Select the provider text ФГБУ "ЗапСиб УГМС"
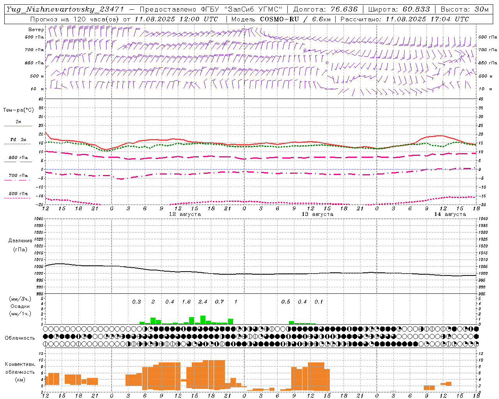The image size is (499, 399). (239, 9)
